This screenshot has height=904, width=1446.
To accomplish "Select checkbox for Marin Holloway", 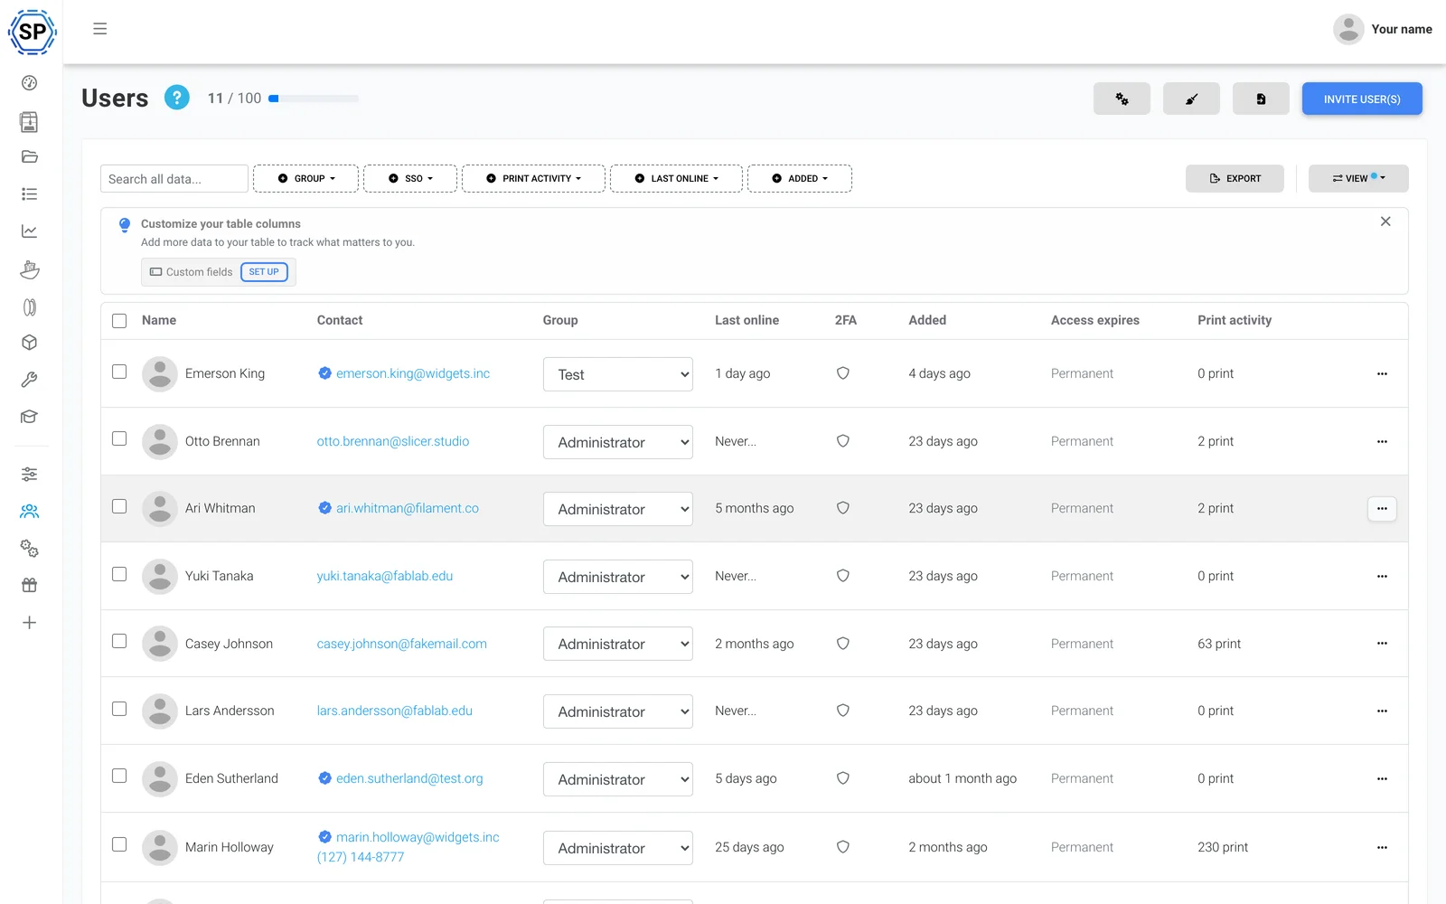I will point(119,844).
